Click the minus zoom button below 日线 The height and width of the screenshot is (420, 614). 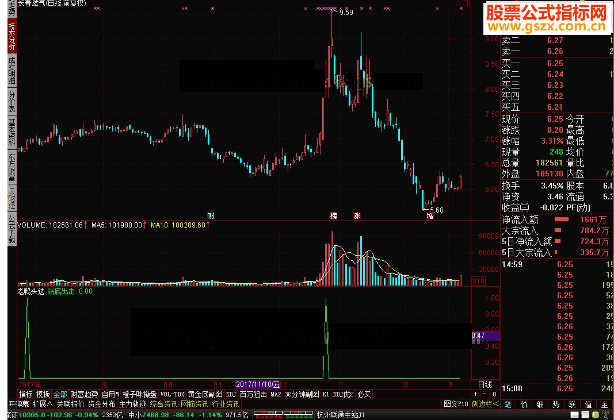[485, 394]
